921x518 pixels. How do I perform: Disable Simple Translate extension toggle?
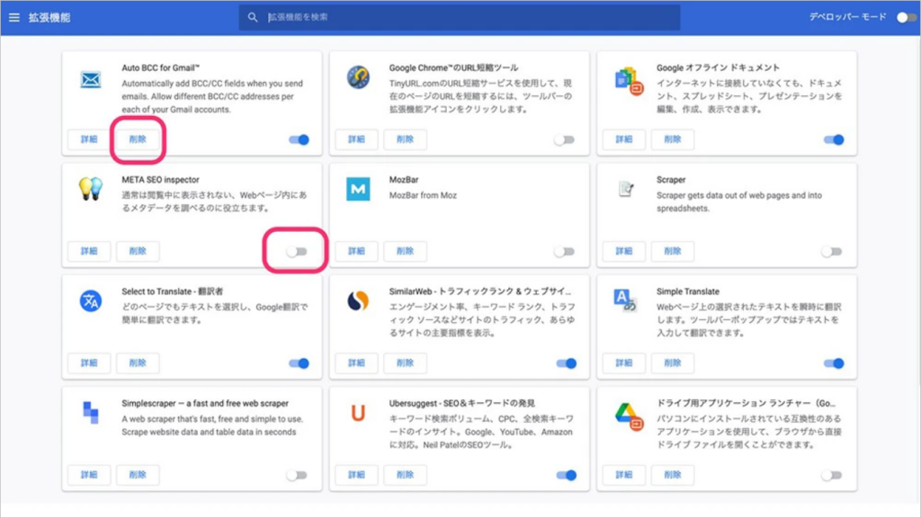point(834,363)
